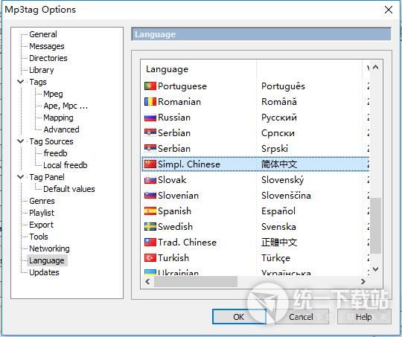Click the language list scroll up arrow
The width and height of the screenshot is (402, 337).
(376, 68)
